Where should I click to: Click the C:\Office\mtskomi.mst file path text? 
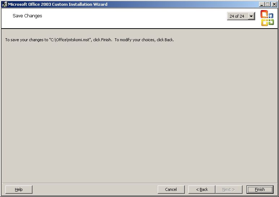click(x=70, y=40)
